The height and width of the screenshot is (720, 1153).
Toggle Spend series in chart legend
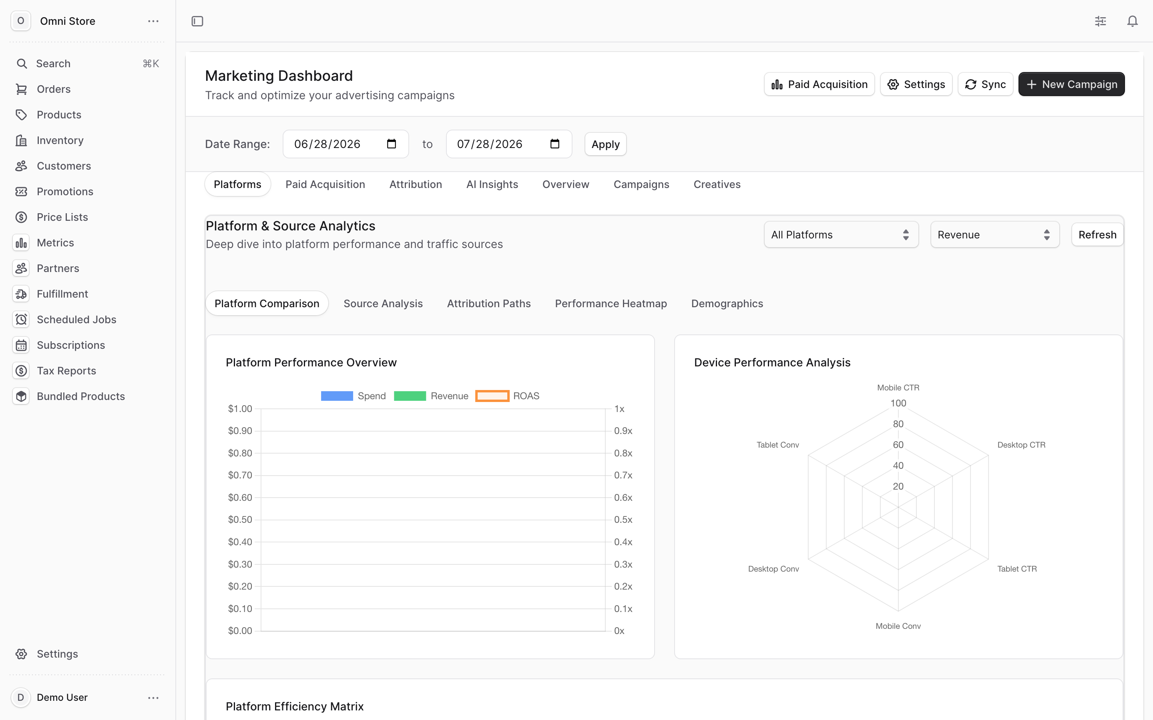[354, 396]
